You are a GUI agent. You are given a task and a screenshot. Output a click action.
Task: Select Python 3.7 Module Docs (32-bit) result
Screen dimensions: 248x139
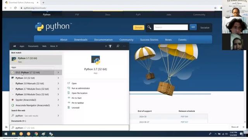pos(32,89)
